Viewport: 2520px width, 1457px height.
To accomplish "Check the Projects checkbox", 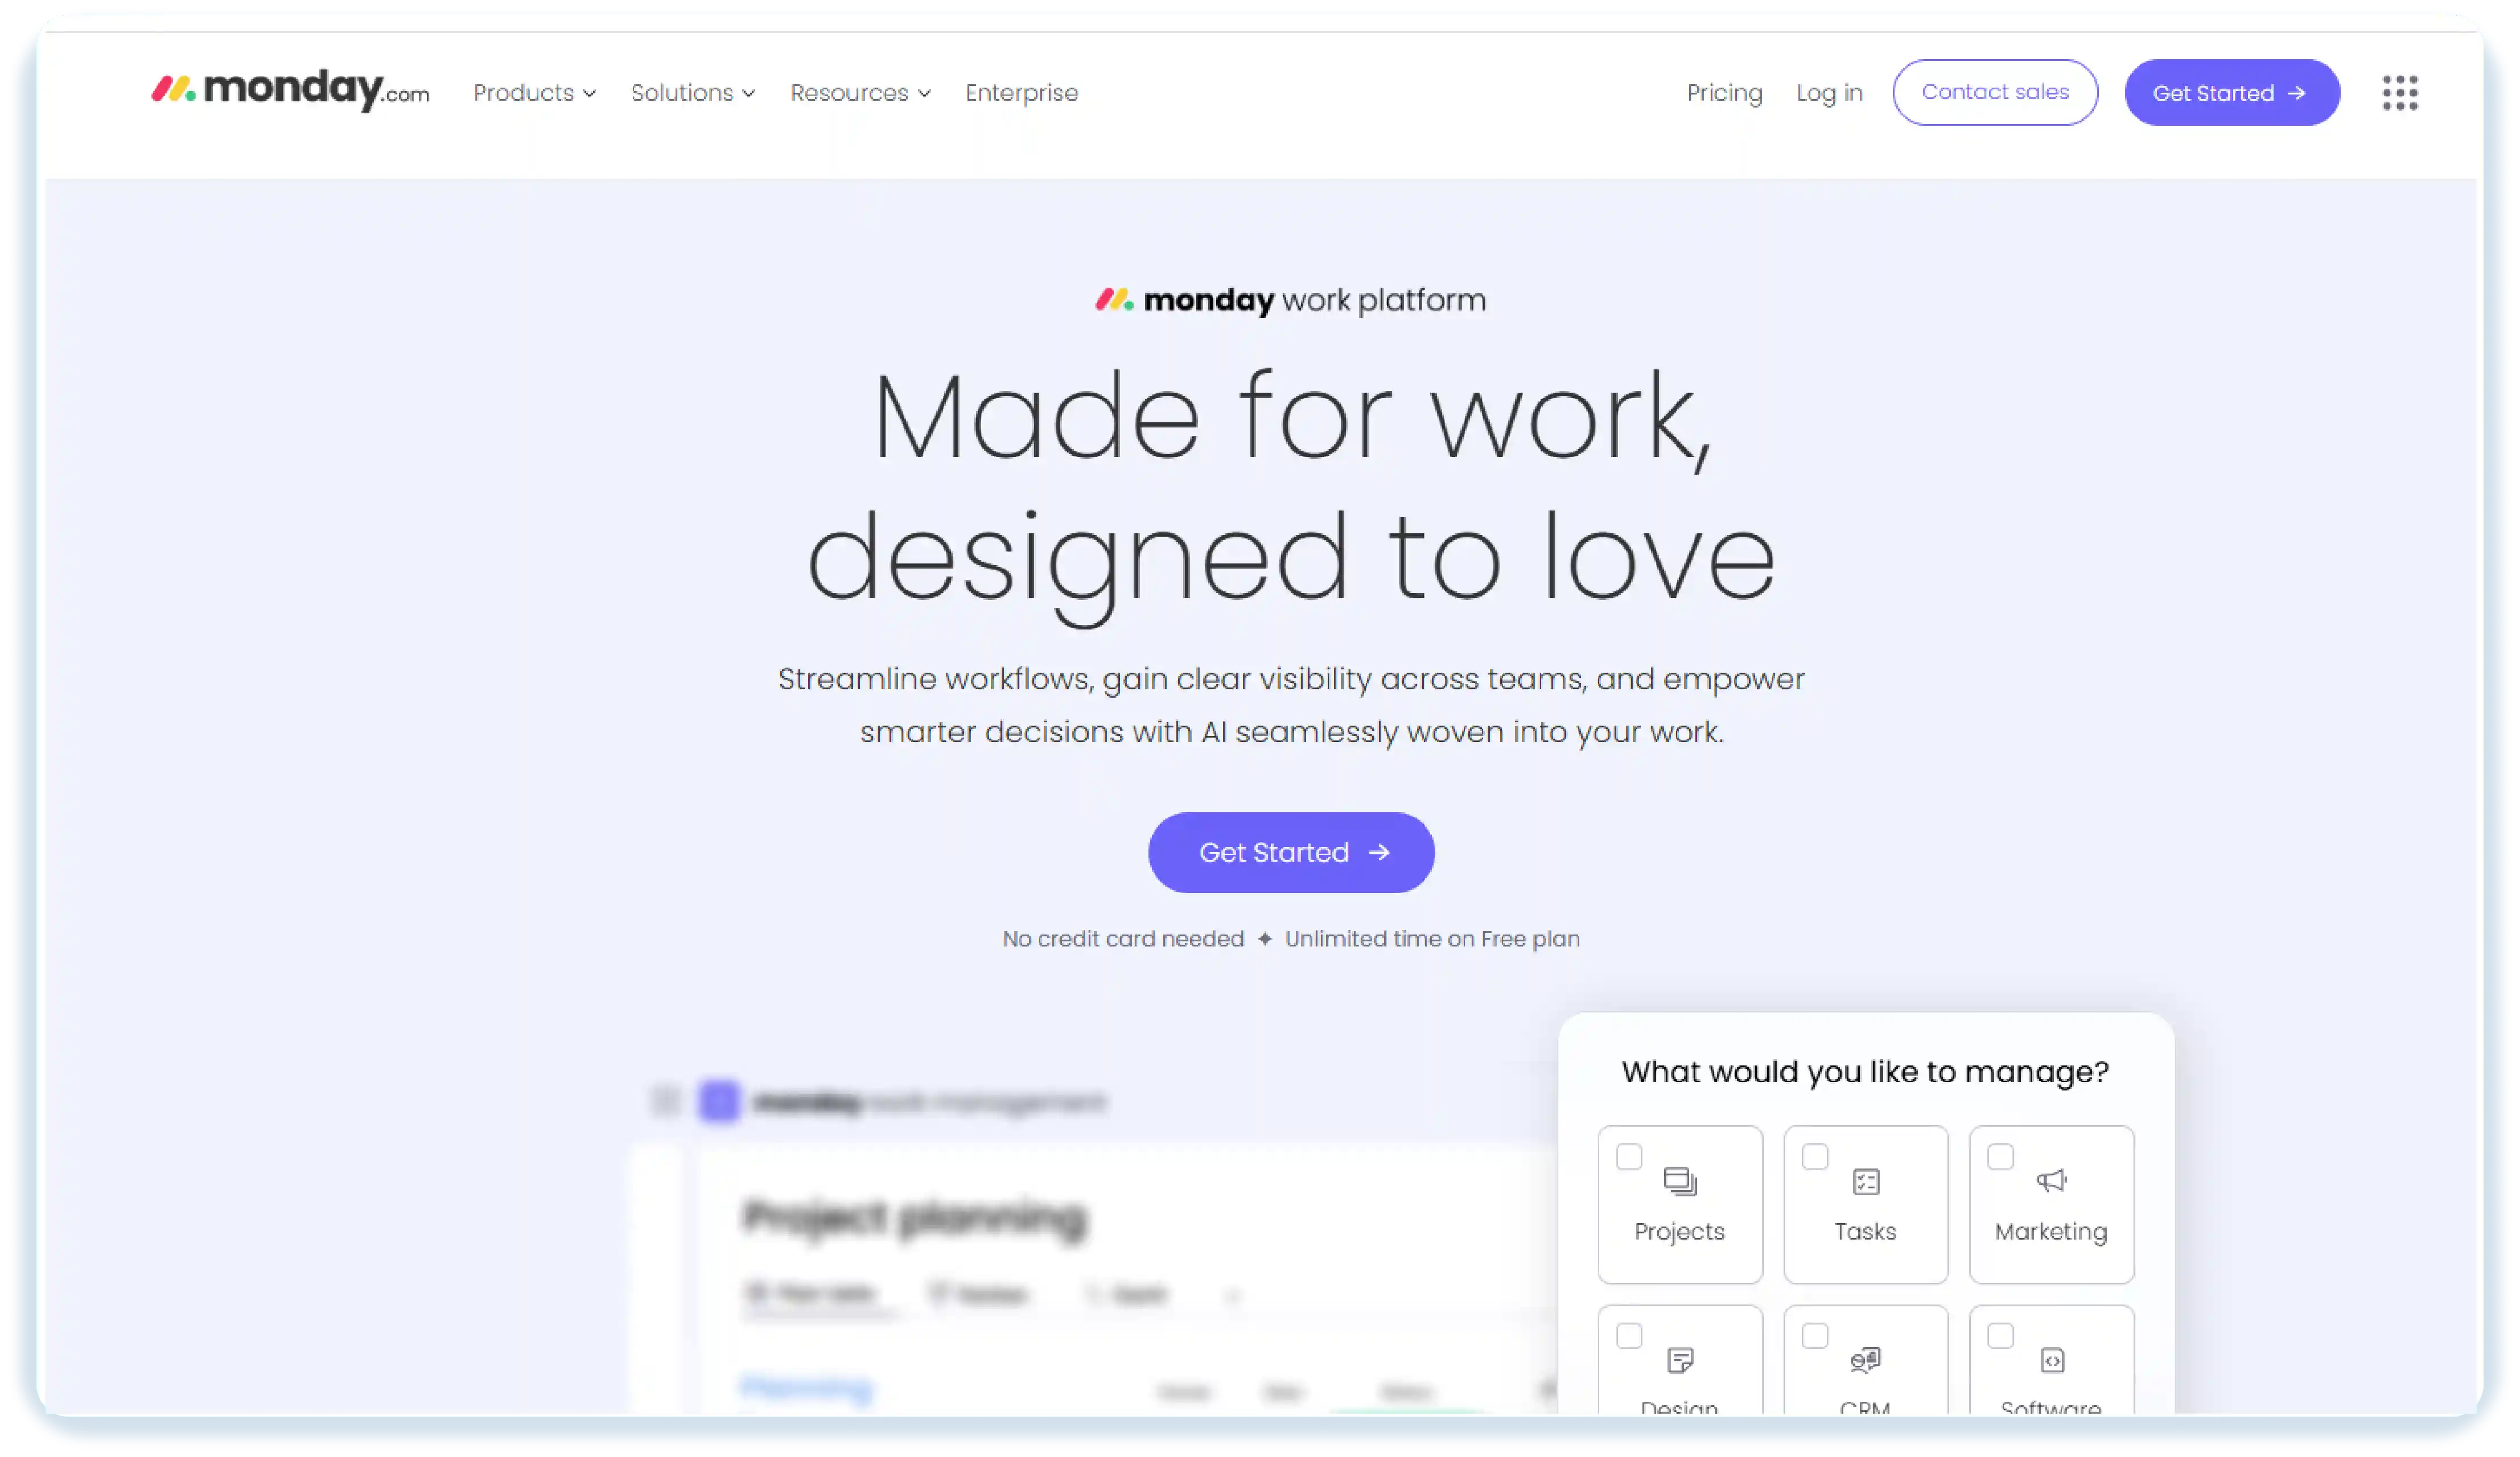I will pos(1629,1156).
